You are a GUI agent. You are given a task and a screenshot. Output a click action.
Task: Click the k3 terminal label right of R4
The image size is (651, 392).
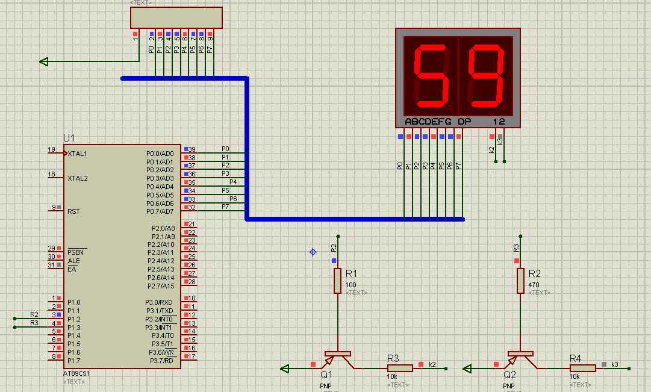click(x=615, y=364)
